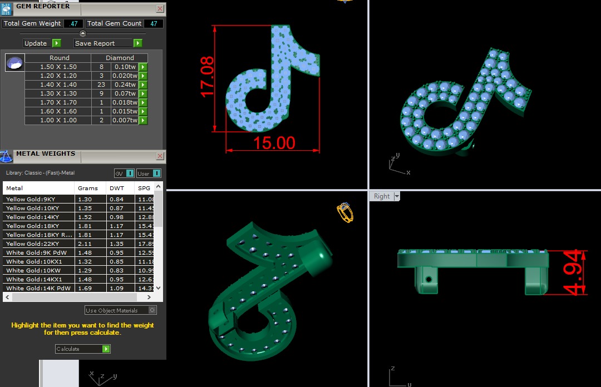Click the Metal Weights panel icon

point(6,156)
